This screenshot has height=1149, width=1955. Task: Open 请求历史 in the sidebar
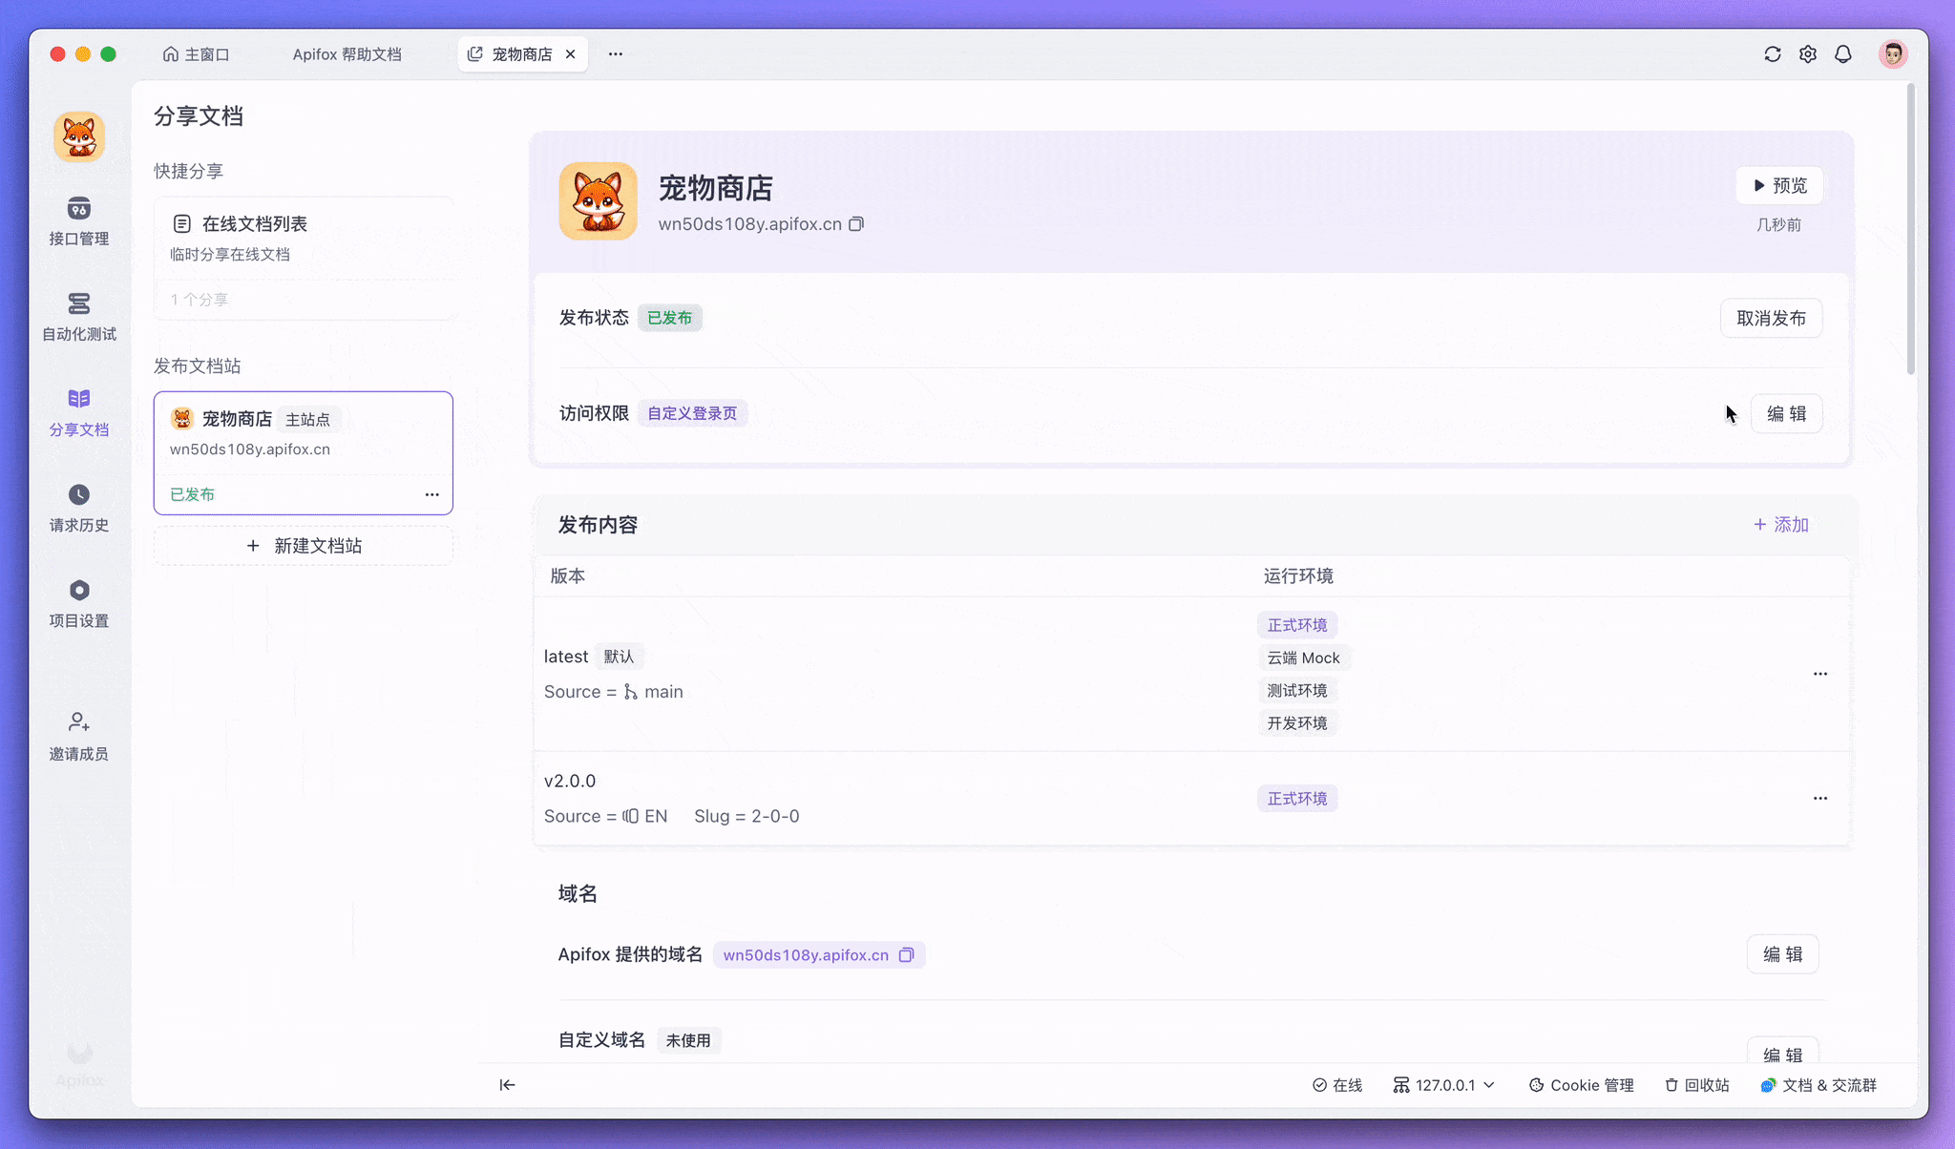[x=79, y=508]
